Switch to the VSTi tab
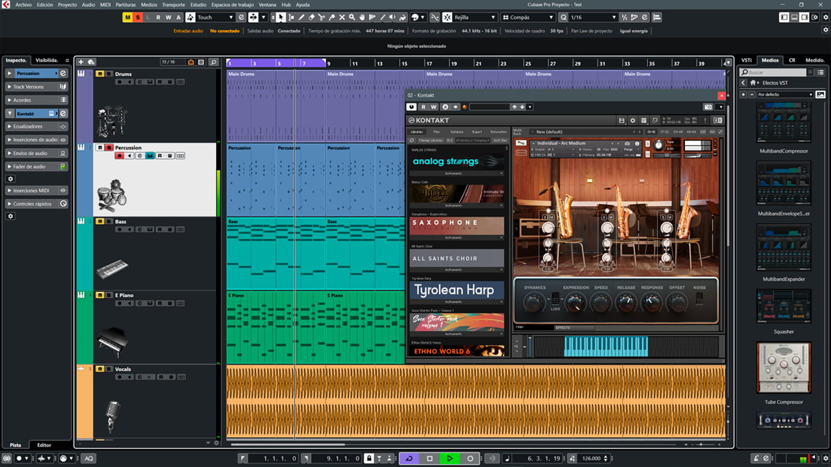Image resolution: width=831 pixels, height=467 pixels. [x=747, y=60]
